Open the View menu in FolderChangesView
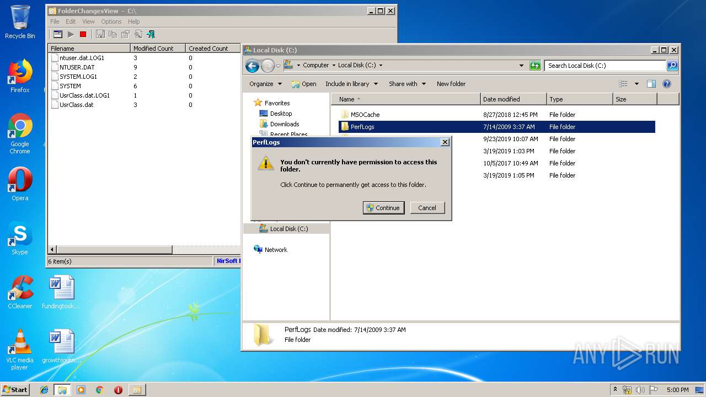The width and height of the screenshot is (706, 397). 88,22
